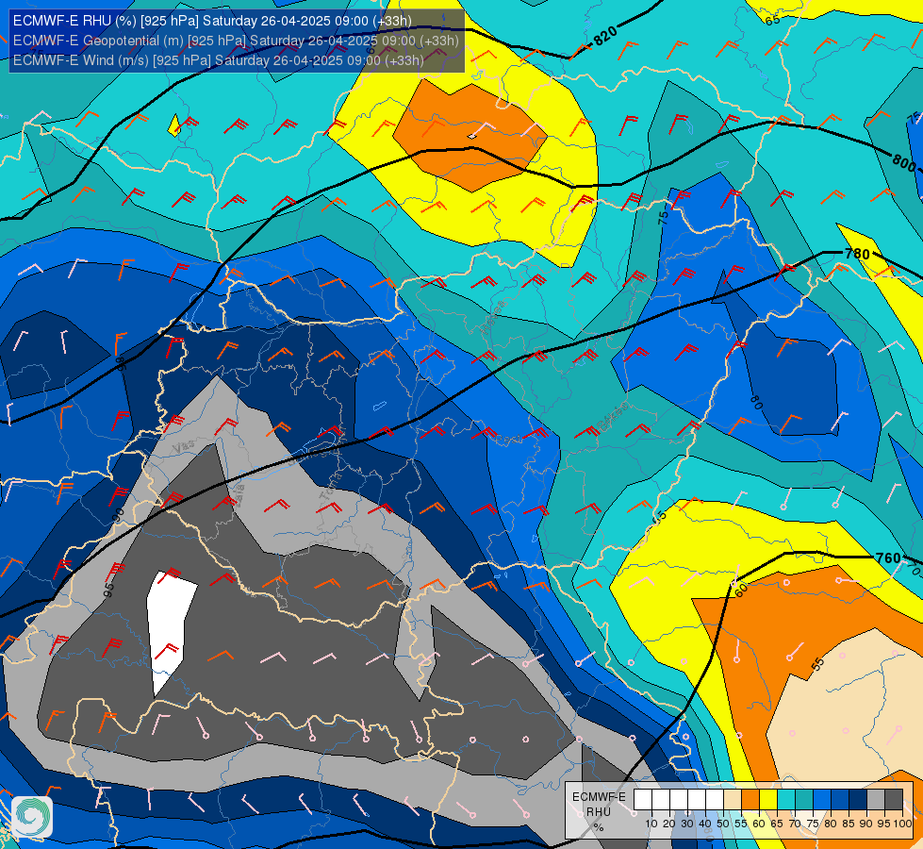Click the light gray 90-95 legend swatch
This screenshot has width=923, height=849.
(x=876, y=800)
